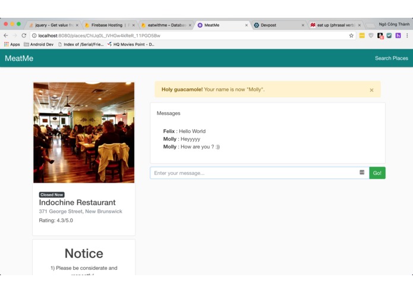Screen dimensions: 413x293
Task: Click the address bar URL
Action: (x=99, y=36)
